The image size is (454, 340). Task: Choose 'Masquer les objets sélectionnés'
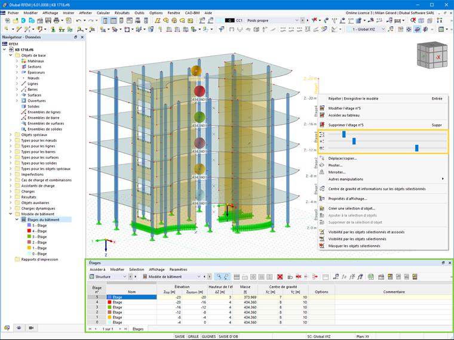pyautogui.click(x=354, y=246)
